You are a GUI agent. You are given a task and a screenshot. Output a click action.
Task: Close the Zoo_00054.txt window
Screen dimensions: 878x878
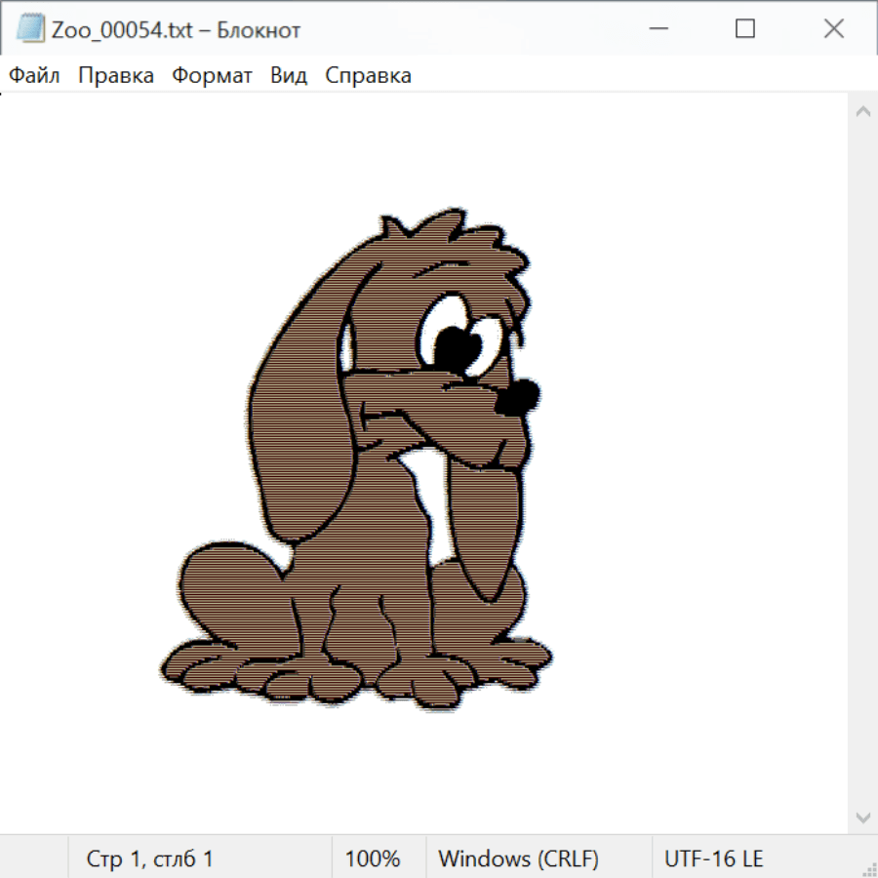[833, 29]
